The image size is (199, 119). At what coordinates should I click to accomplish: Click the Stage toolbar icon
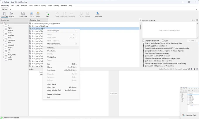pyautogui.click(x=57, y=14)
